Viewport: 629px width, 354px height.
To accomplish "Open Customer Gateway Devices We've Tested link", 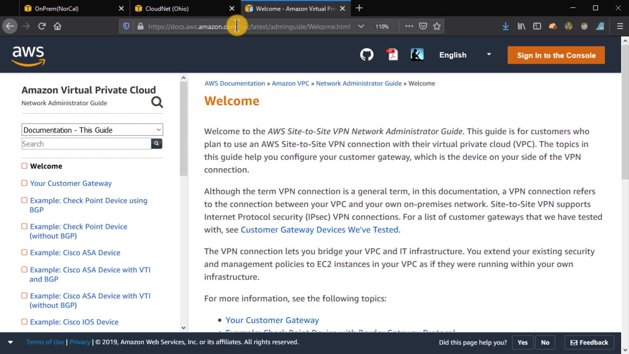I will (x=319, y=230).
